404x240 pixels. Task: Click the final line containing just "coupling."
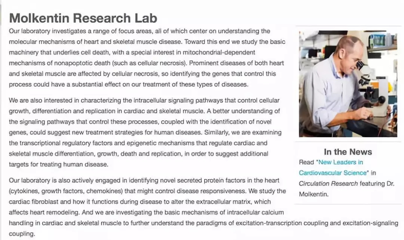click(x=22, y=234)
